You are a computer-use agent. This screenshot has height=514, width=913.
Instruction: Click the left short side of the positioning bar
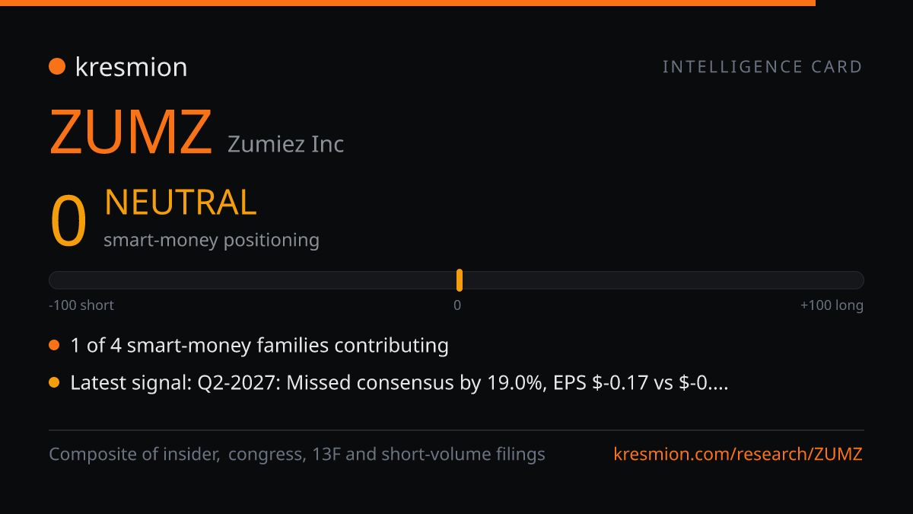tap(252, 280)
